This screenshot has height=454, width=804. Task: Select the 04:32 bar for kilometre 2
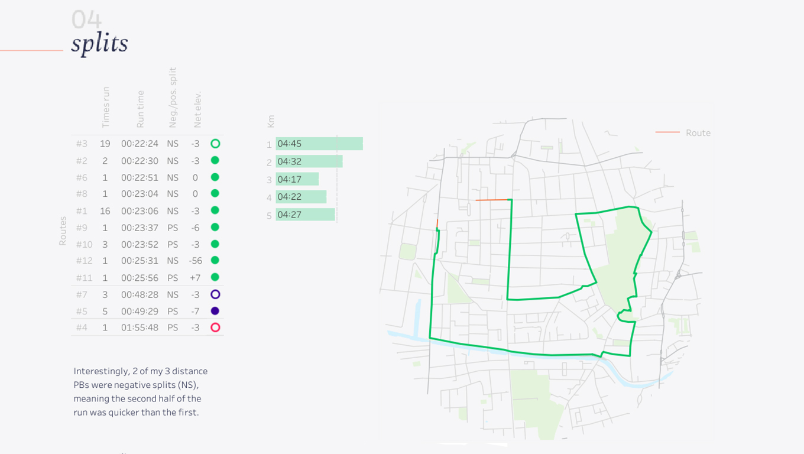[x=309, y=161]
